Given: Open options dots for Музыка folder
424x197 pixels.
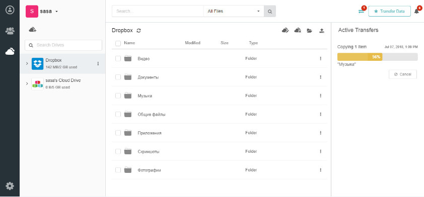Looking at the screenshot, I should click(320, 95).
